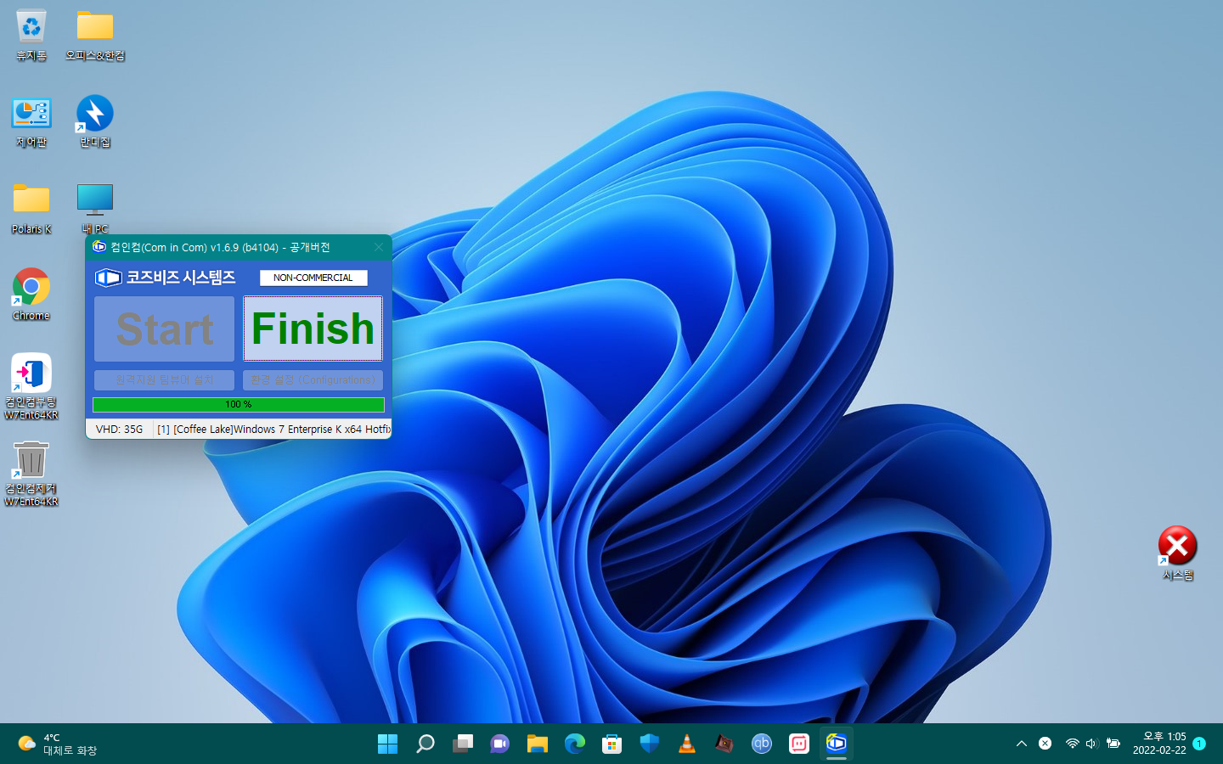Click the Com in Com title bar icon
The image size is (1223, 764).
(x=99, y=247)
